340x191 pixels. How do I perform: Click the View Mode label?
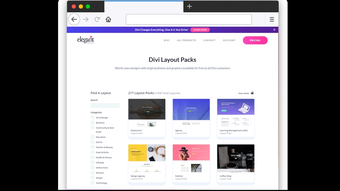244,93
